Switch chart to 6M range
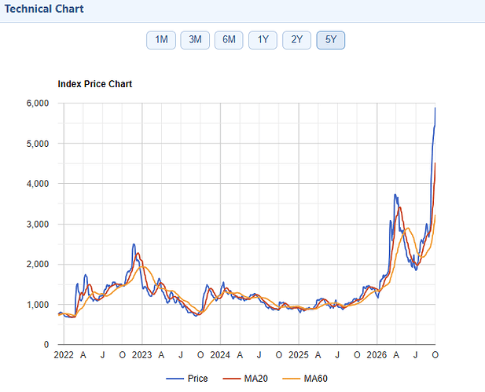 (x=229, y=40)
